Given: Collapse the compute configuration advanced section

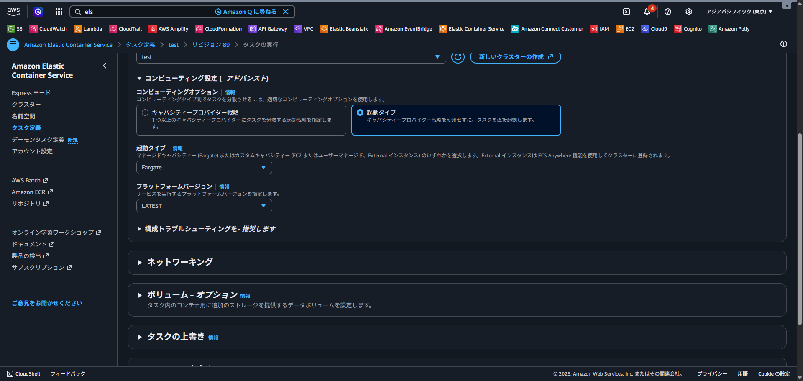Looking at the screenshot, I should 139,78.
